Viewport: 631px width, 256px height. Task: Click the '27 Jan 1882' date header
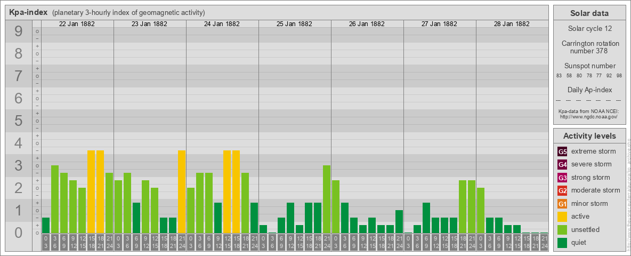439,24
